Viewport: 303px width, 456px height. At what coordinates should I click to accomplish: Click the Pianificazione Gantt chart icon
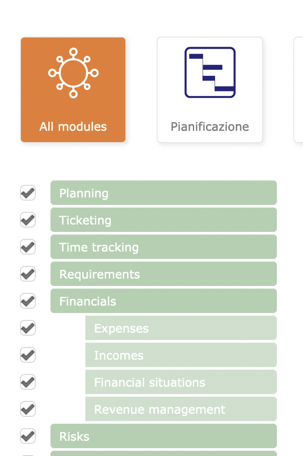[x=210, y=72]
